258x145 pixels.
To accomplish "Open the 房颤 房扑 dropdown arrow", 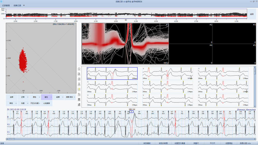I will (75, 97).
